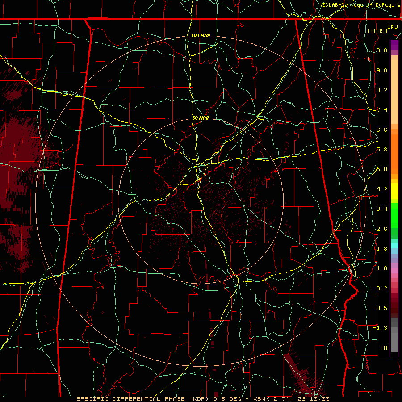The height and width of the screenshot is (402, 402).
Task: Pick the cyan segment of the color bar
Action: (x=394, y=245)
